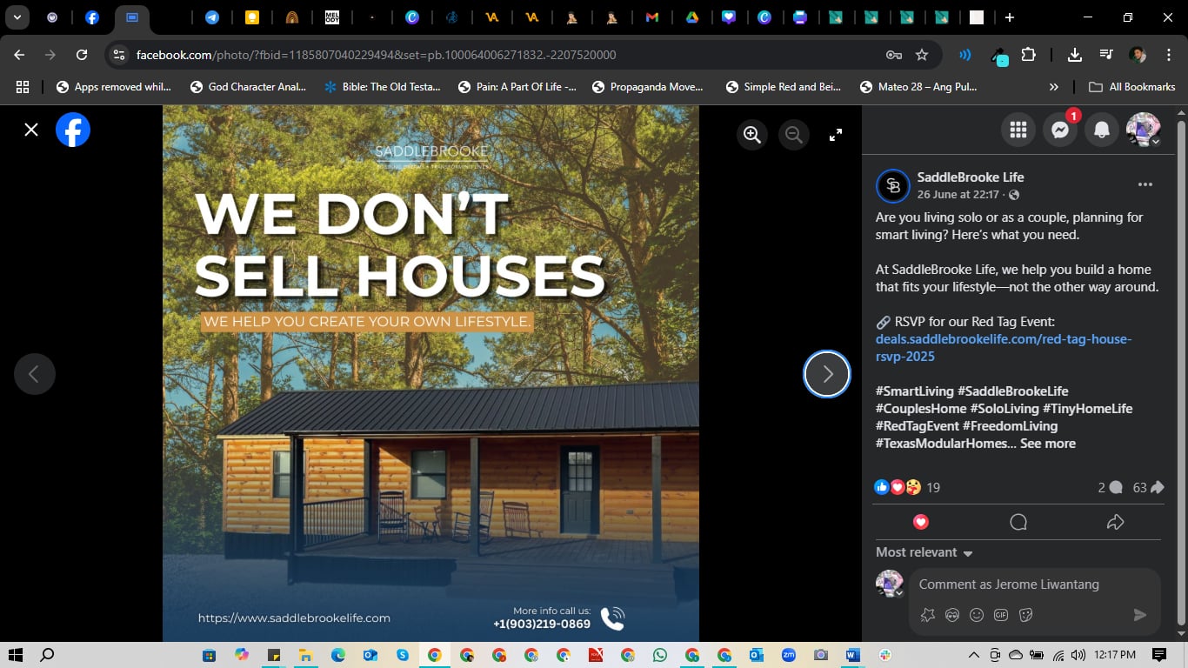Click the #TinyHomeLife hashtag
The width and height of the screenshot is (1188, 668).
(x=1088, y=409)
